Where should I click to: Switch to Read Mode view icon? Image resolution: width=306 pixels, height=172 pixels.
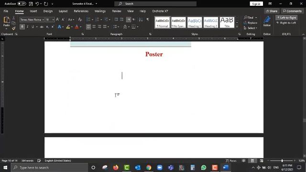(x=243, y=161)
